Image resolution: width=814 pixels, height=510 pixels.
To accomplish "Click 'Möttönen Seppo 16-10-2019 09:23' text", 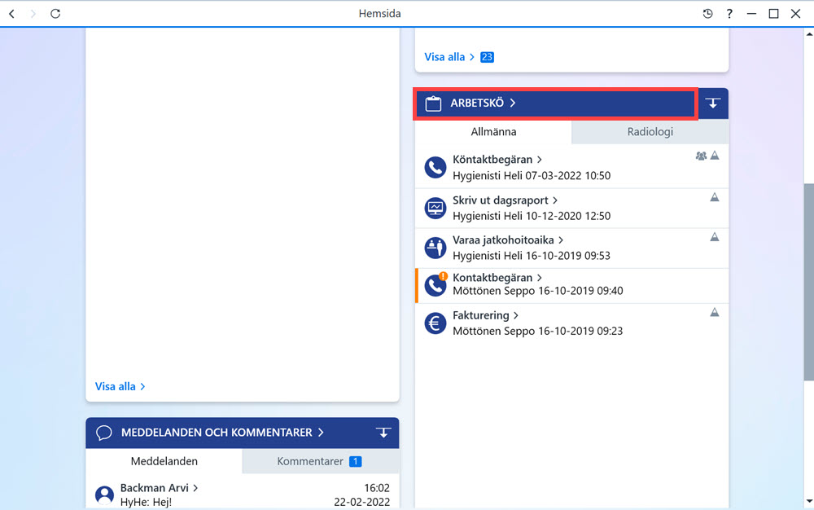I will [x=538, y=331].
